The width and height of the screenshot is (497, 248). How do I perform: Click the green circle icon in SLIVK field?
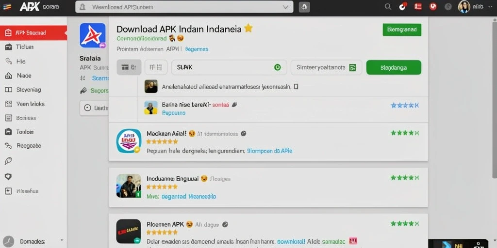point(277,67)
